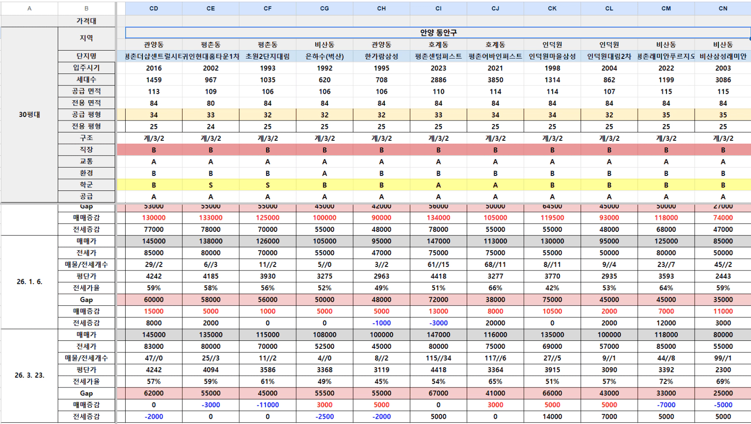This screenshot has height=424, width=751.
Task: Click the 72% 전세가율 cell
Action: [x=666, y=382]
